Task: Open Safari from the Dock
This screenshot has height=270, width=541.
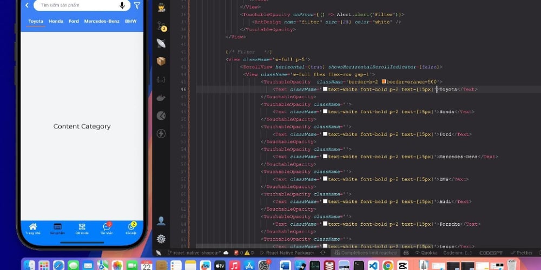Action: pyautogui.click(x=58, y=266)
